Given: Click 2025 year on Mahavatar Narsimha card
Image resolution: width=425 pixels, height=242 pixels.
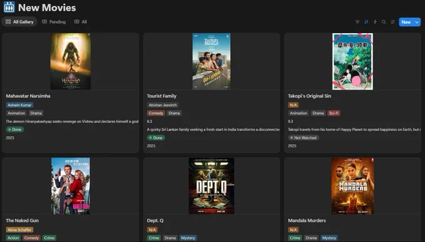Looking at the screenshot, I should pyautogui.click(x=10, y=138).
